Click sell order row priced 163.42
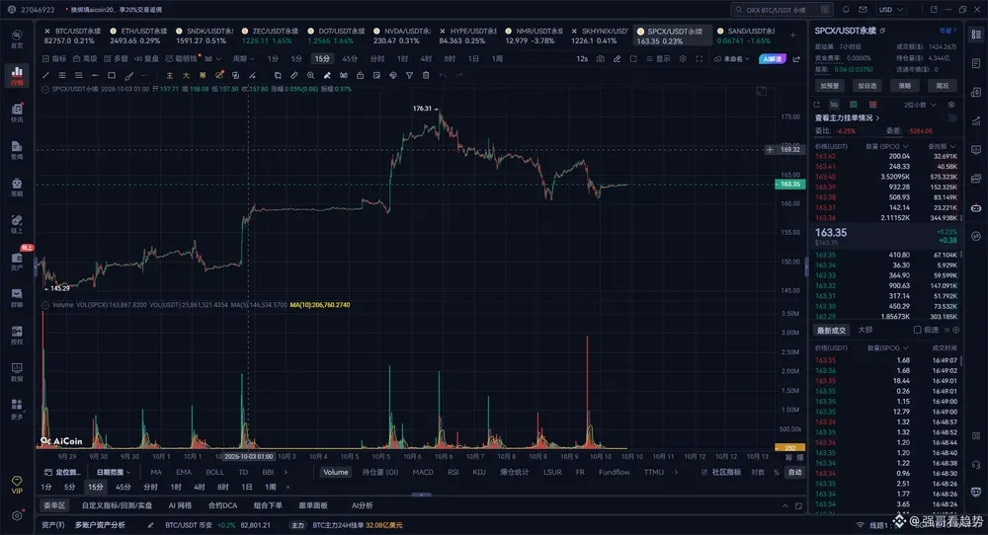Screen dimensions: 988x535 [886, 156]
